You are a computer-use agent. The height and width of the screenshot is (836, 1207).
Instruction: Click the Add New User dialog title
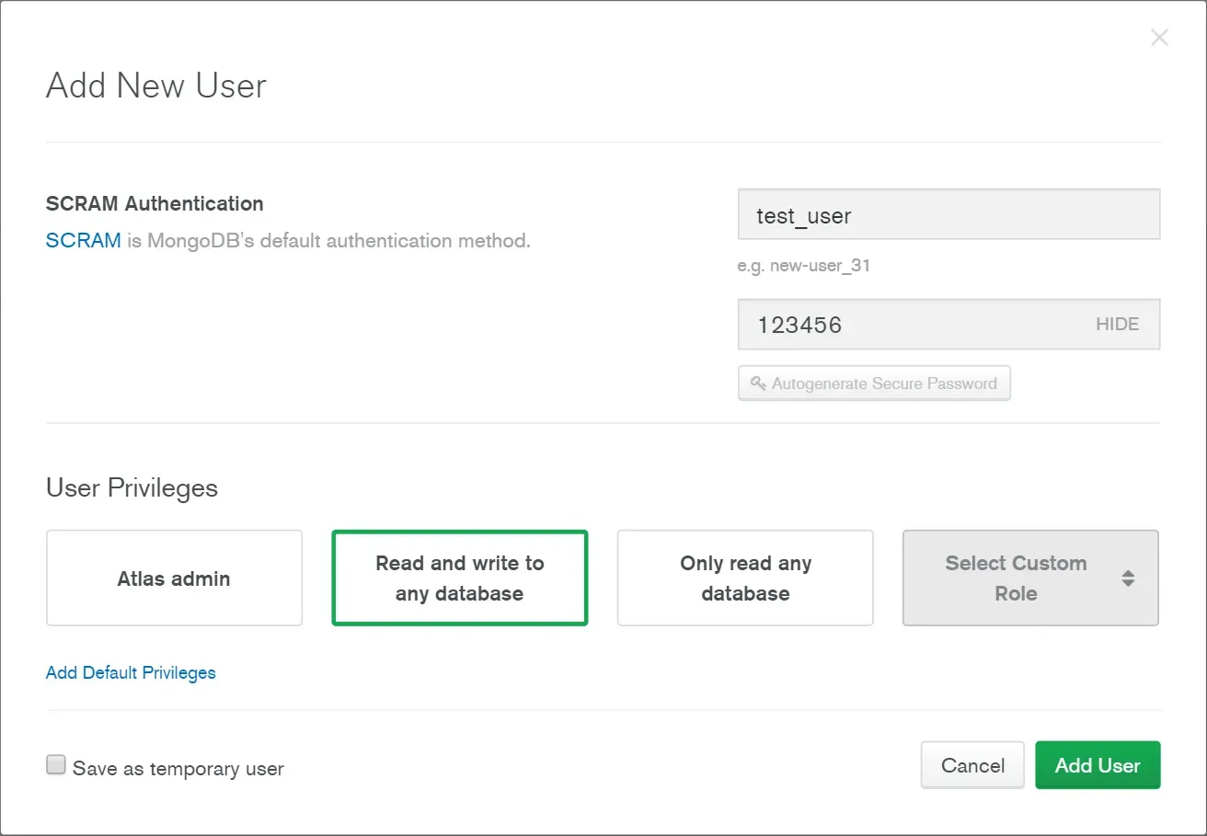(156, 86)
